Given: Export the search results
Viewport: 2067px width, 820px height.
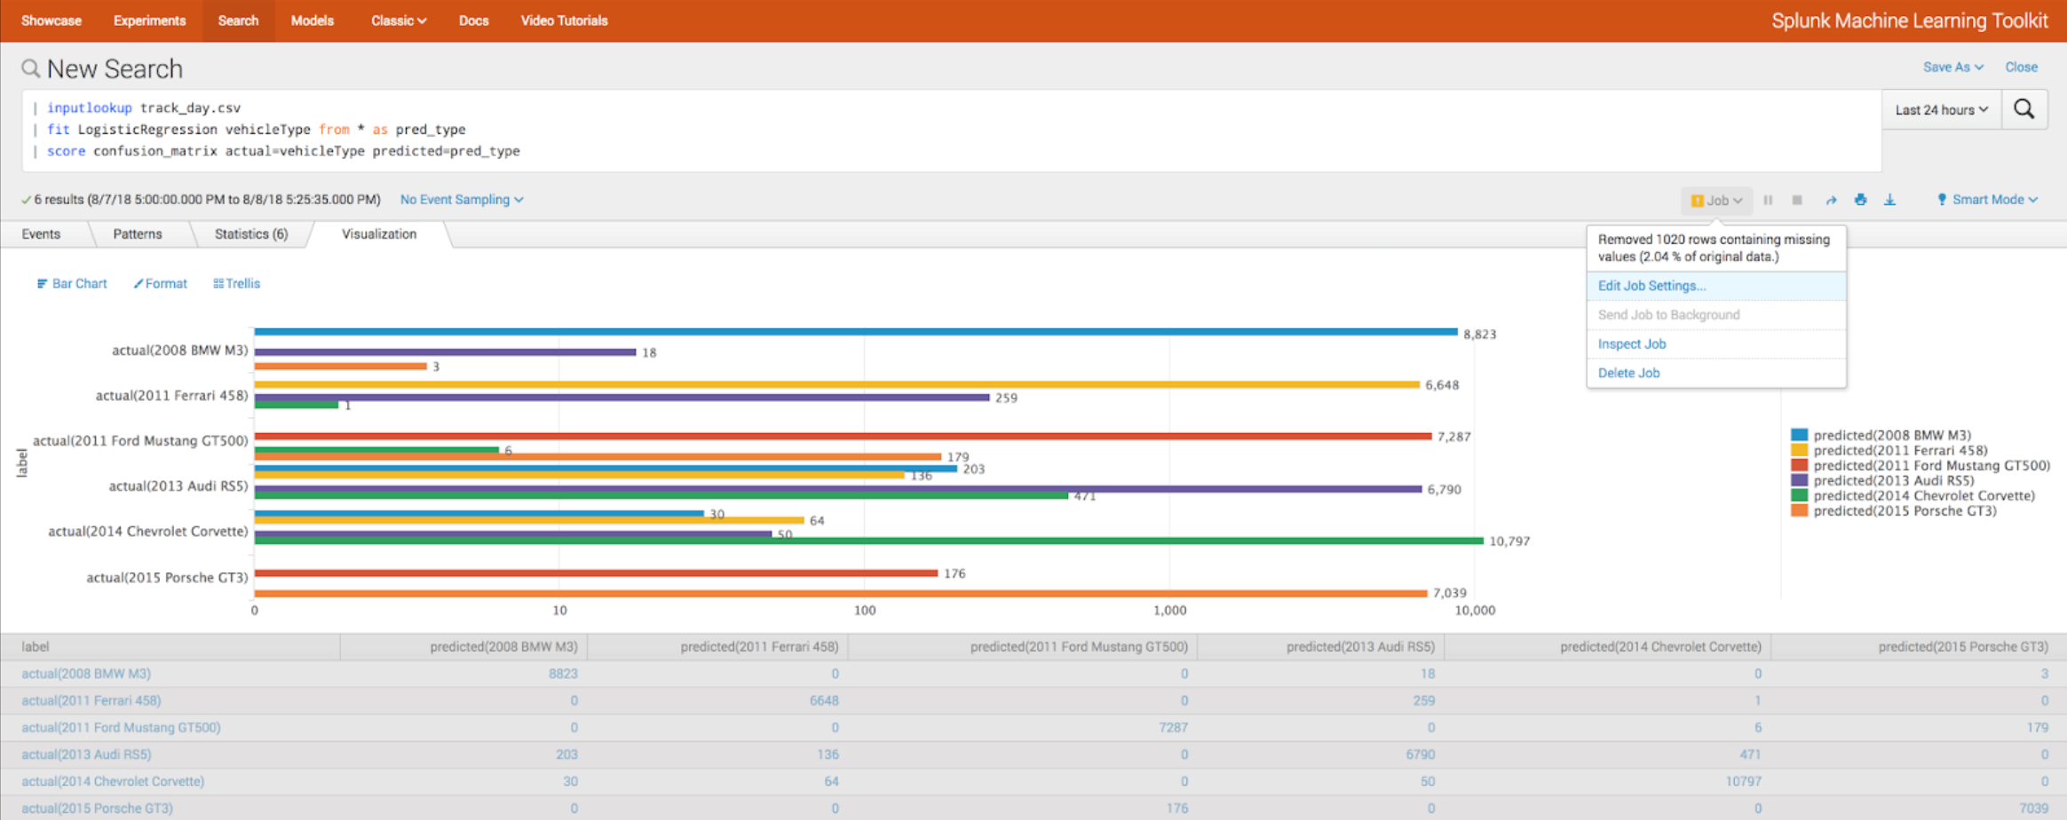Looking at the screenshot, I should [1889, 200].
